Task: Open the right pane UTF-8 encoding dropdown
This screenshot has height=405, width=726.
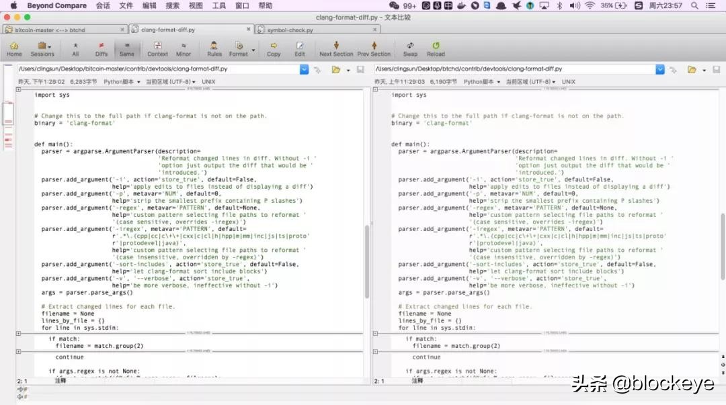Action: coord(528,82)
